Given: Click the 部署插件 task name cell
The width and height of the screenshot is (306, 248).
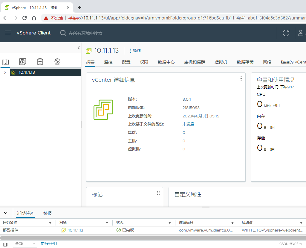Looking at the screenshot, I should (10, 230).
